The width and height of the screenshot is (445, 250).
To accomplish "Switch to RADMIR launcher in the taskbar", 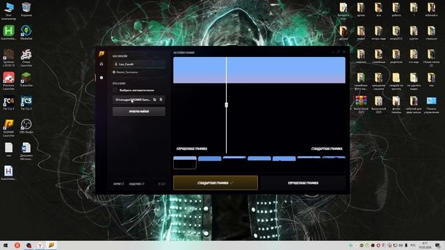I will tap(51, 245).
